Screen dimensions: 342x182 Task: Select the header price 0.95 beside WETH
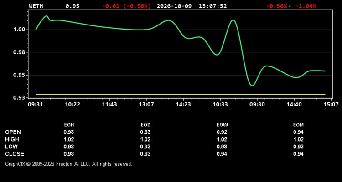tap(73, 6)
